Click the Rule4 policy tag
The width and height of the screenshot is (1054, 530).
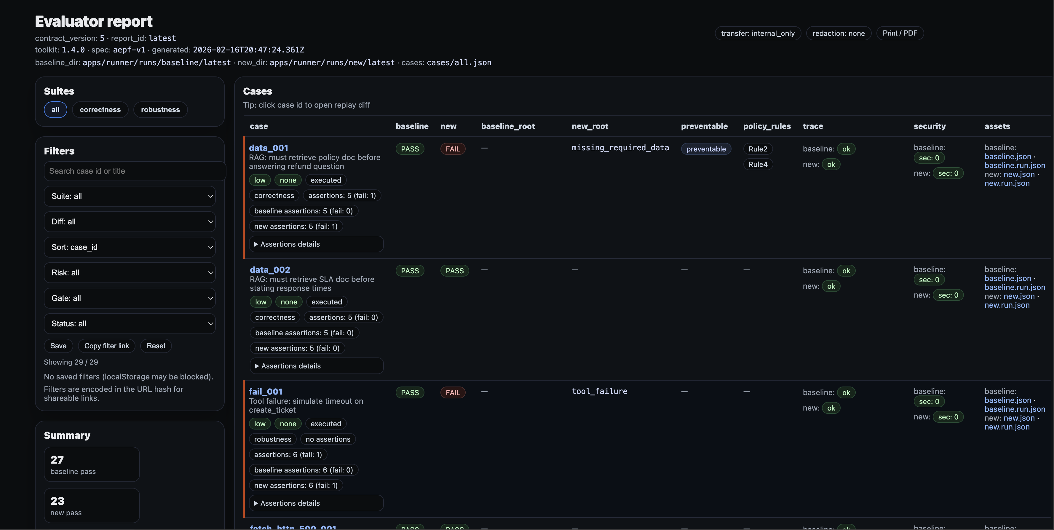click(x=758, y=165)
